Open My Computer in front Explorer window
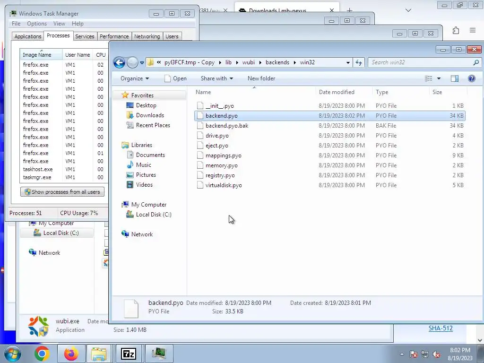This screenshot has width=484, height=363. pos(148,205)
